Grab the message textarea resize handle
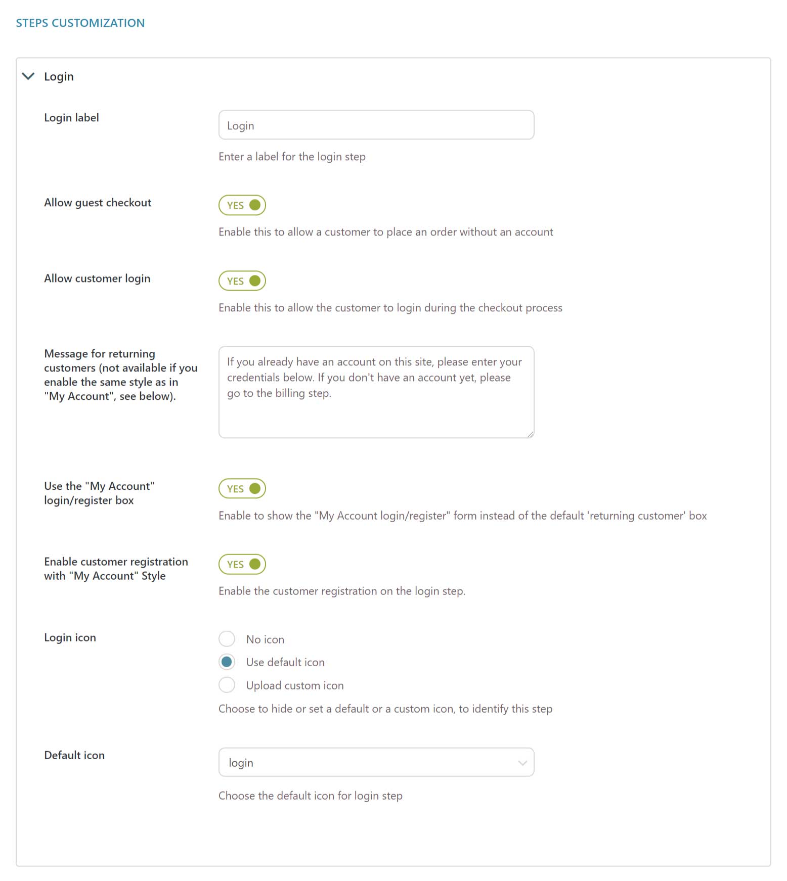The image size is (787, 881). (x=530, y=434)
